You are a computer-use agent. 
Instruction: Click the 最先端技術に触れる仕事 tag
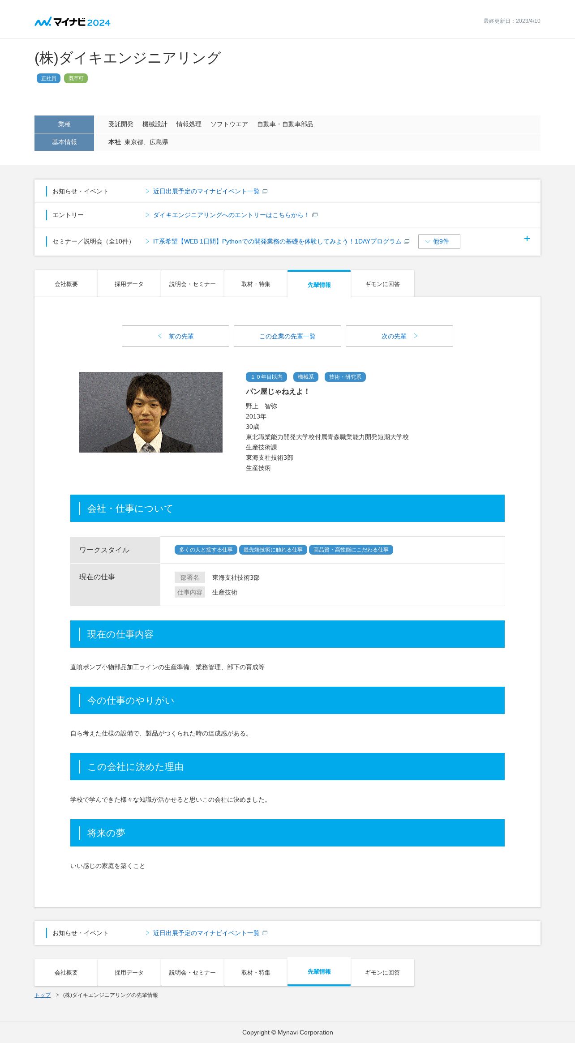tap(273, 550)
